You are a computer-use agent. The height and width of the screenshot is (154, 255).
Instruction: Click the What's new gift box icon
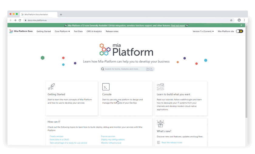[160, 124]
